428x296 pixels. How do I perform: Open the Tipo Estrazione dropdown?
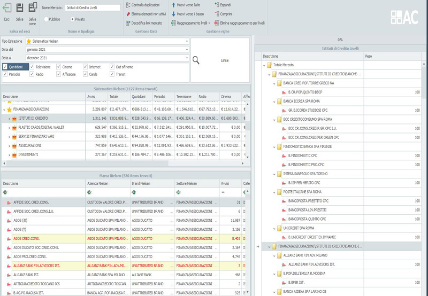pyautogui.click(x=187, y=41)
